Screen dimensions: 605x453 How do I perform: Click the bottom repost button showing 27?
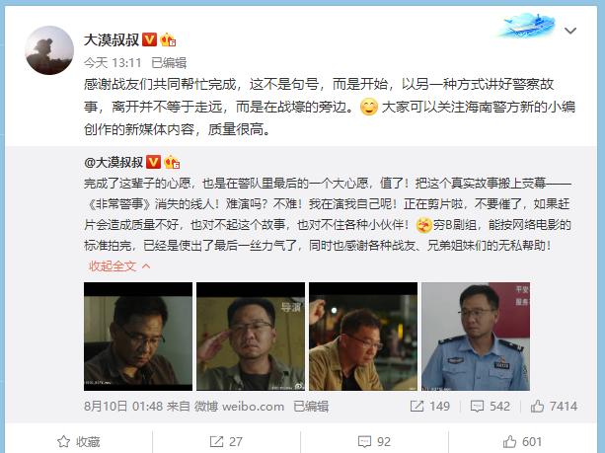(x=226, y=441)
